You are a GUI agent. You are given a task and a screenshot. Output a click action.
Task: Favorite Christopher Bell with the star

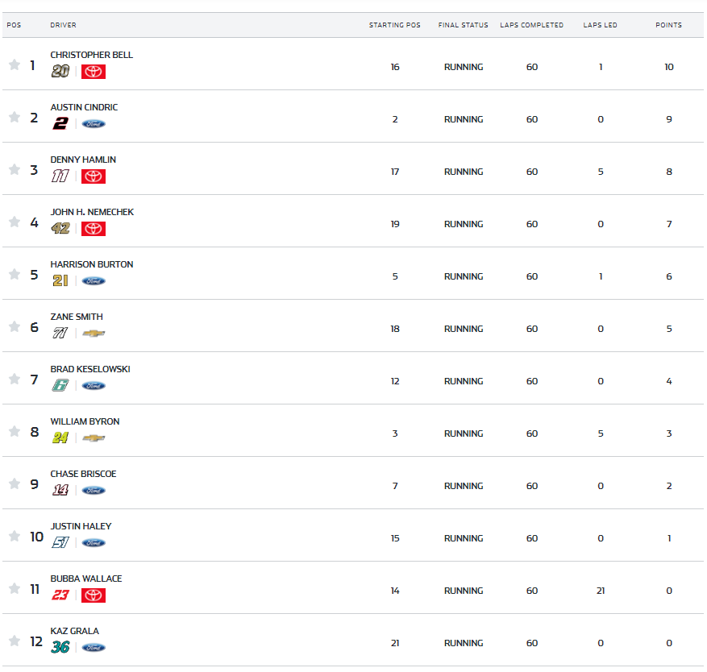15,65
